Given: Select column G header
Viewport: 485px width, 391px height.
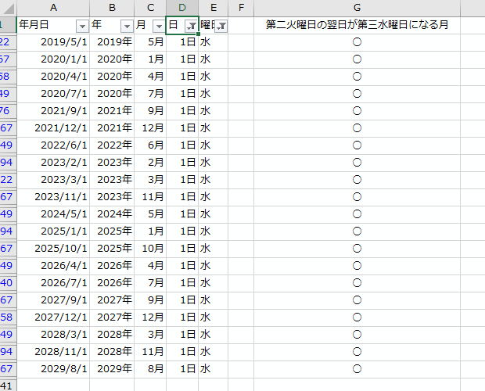Looking at the screenshot, I should [357, 8].
